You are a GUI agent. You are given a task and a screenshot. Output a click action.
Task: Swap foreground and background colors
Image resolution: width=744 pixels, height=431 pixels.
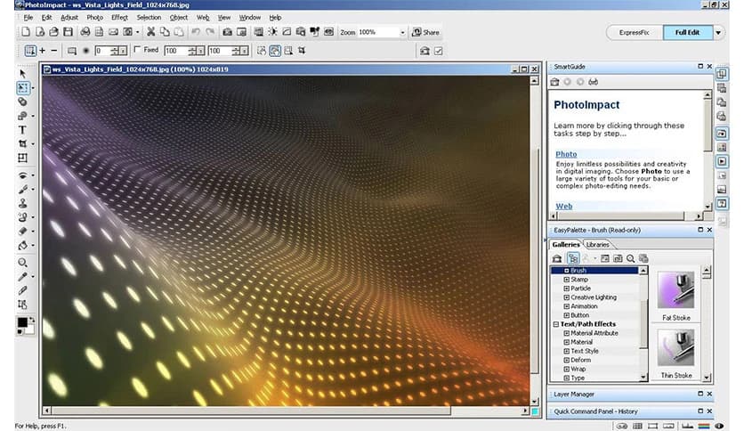(x=32, y=320)
